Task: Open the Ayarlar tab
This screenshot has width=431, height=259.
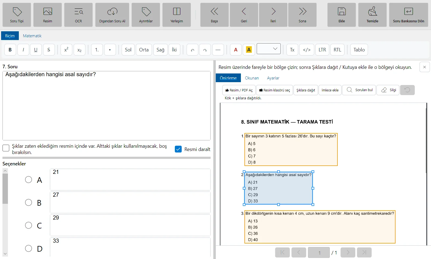Action: [x=273, y=78]
